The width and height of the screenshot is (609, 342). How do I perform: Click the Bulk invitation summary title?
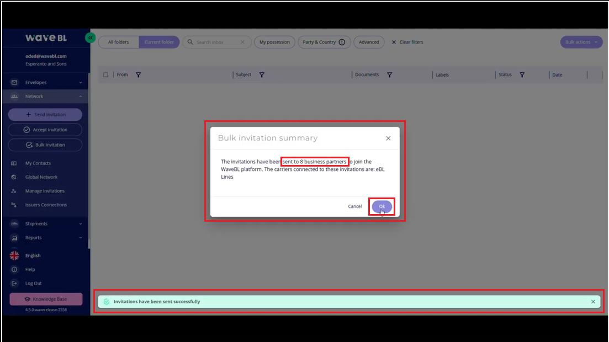coord(268,138)
